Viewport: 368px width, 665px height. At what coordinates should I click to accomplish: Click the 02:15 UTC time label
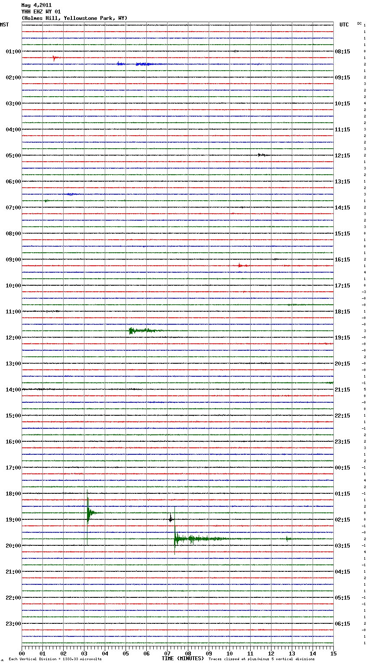coord(342,520)
